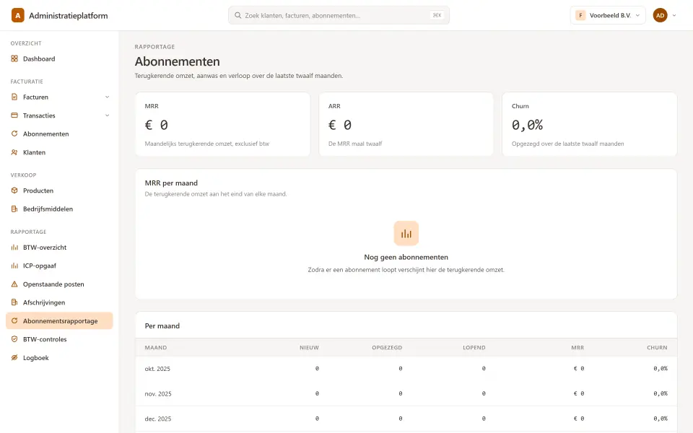The image size is (693, 433).
Task: Click the F company badge icon
Action: 580,15
